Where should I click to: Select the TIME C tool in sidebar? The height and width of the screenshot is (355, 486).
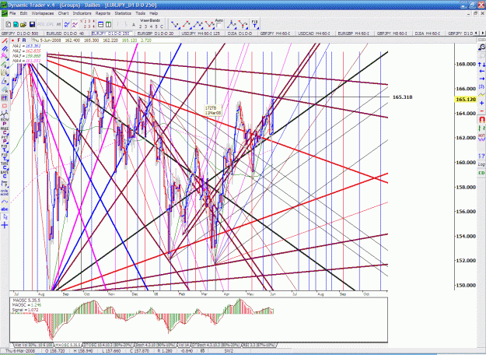pos(5,165)
